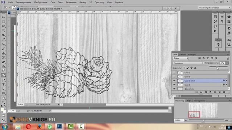The width and height of the screenshot is (232, 130).
Task: Select the History Brush tool
Action: [3, 57]
